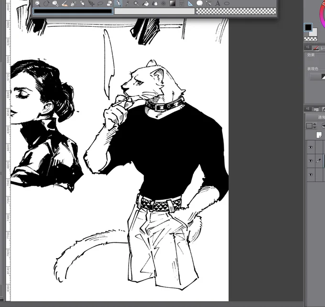Select the highlighted Pen nib tool
The width and height of the screenshot is (325, 307).
click(x=119, y=3)
